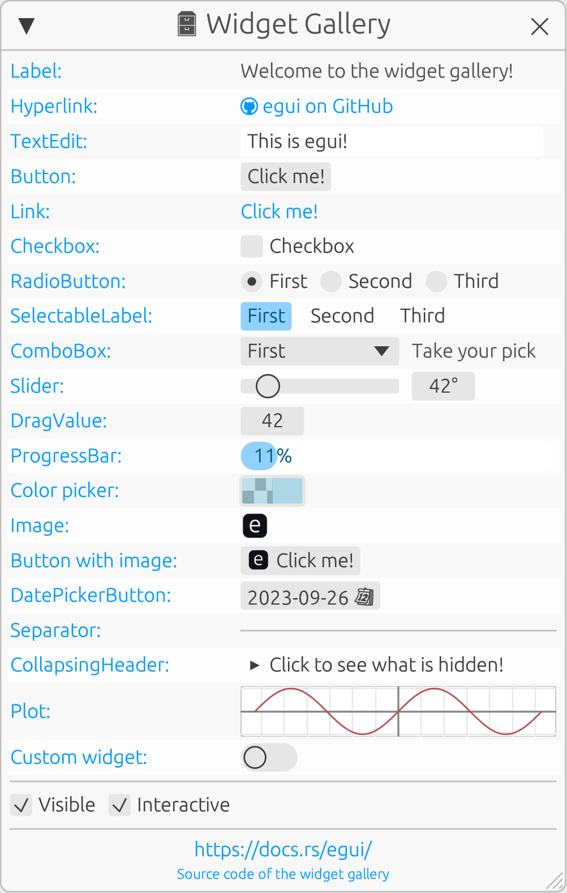The width and height of the screenshot is (567, 893).
Task: Click the TextEdit field 'This is egui!'
Action: [392, 142]
